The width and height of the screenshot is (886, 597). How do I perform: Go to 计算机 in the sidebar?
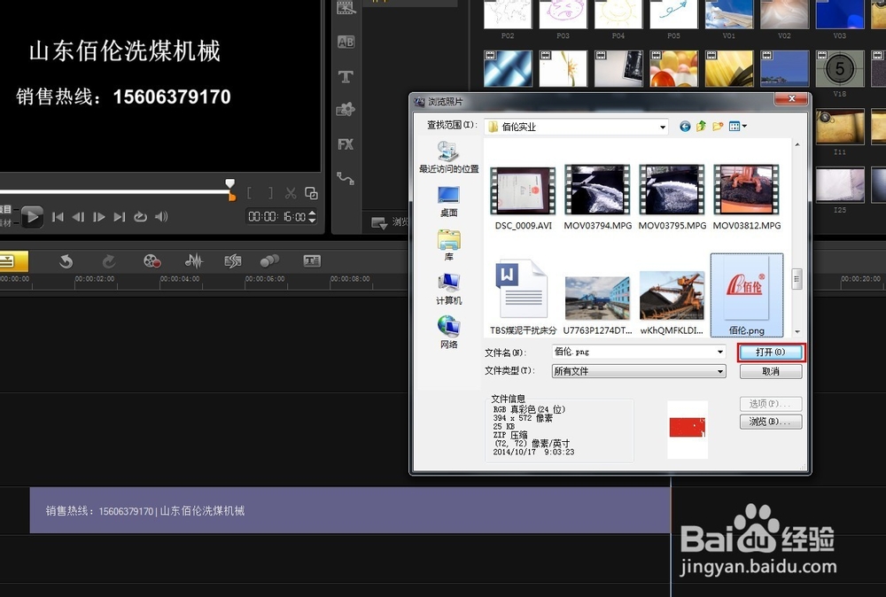click(448, 289)
